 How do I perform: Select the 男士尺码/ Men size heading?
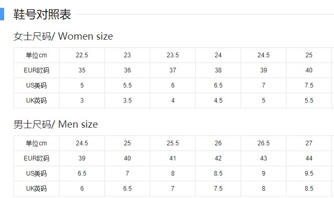coord(56,124)
